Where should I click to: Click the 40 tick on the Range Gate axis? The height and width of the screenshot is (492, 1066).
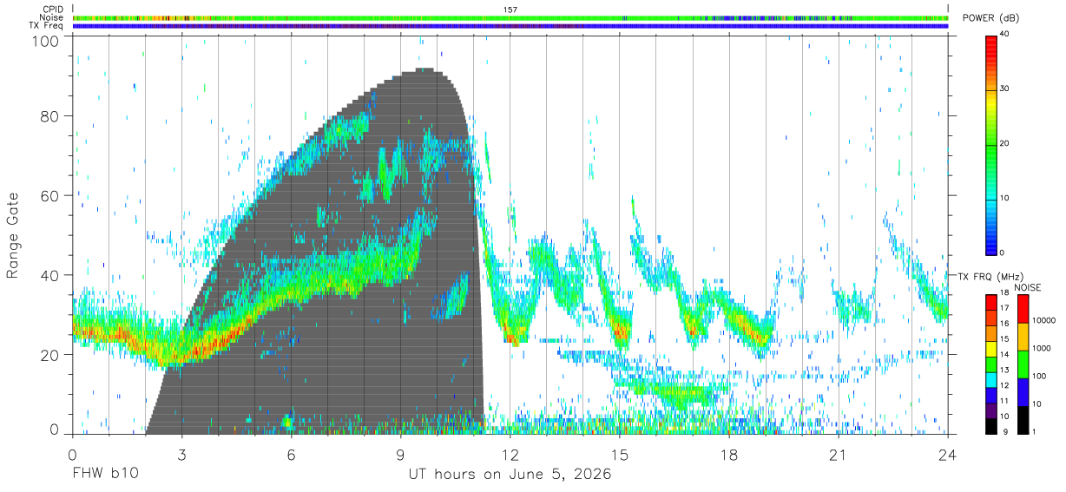click(x=51, y=276)
